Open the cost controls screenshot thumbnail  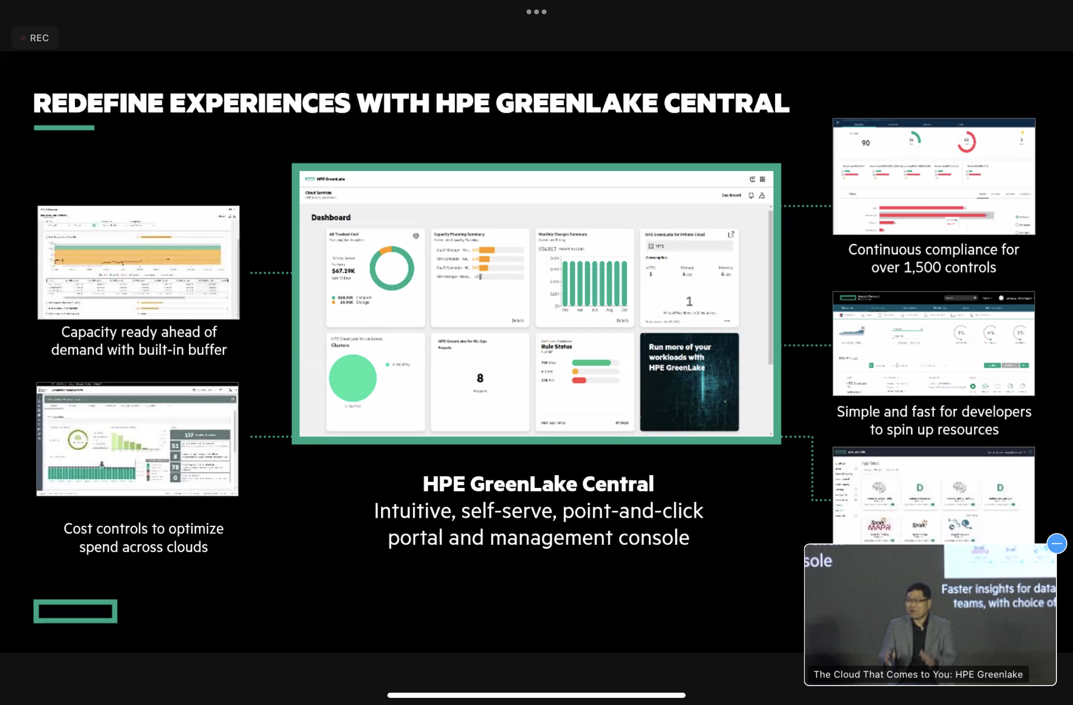137,439
